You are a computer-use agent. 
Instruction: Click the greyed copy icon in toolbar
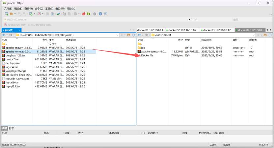click(x=64, y=14)
